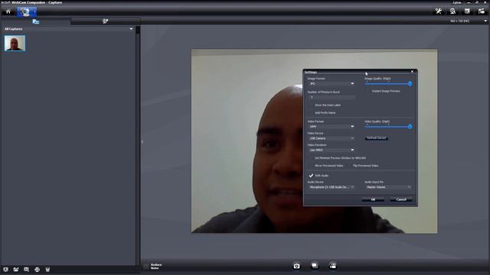Email the capture using the envelope icon

click(27, 270)
